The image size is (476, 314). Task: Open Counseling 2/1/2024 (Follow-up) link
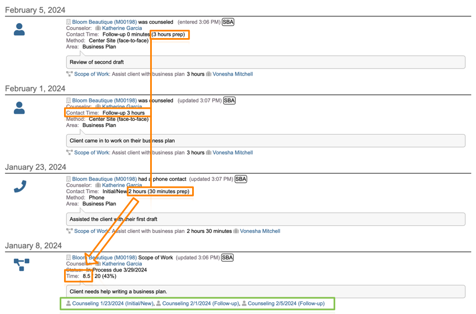coord(200,304)
